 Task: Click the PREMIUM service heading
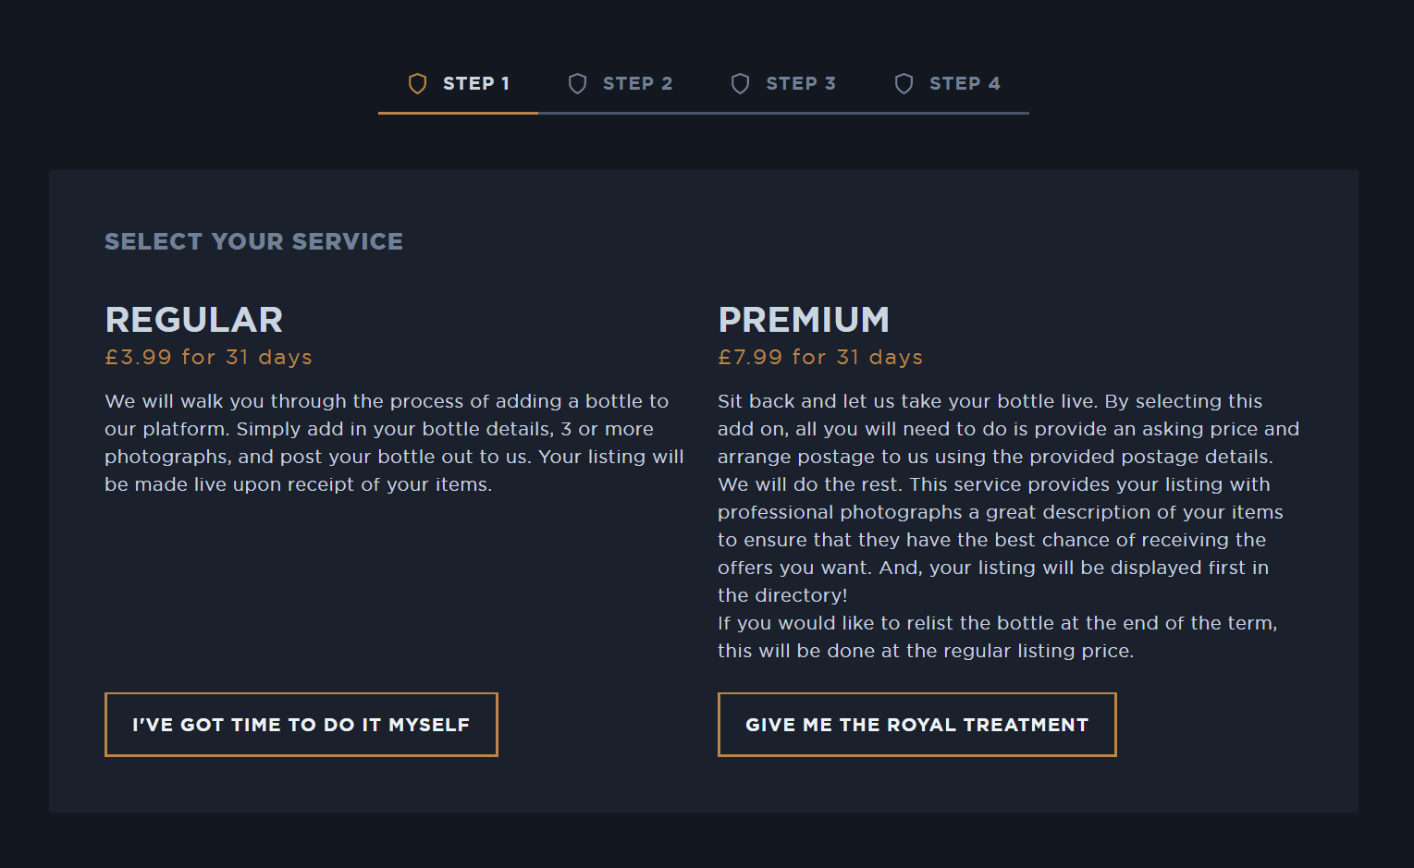804,320
